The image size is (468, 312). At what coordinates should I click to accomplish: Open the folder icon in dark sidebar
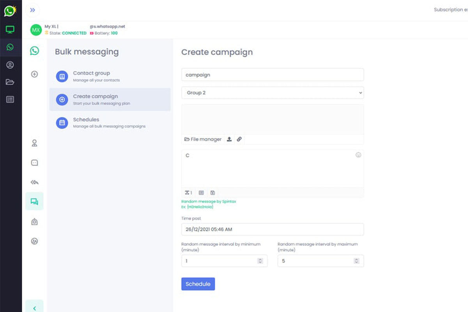point(10,82)
